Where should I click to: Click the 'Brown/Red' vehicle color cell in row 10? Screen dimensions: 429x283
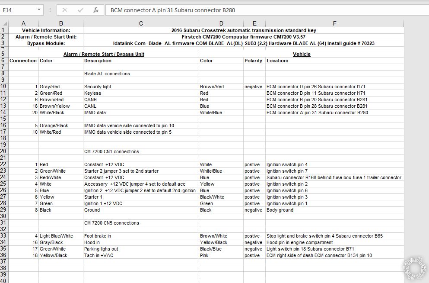(x=221, y=87)
